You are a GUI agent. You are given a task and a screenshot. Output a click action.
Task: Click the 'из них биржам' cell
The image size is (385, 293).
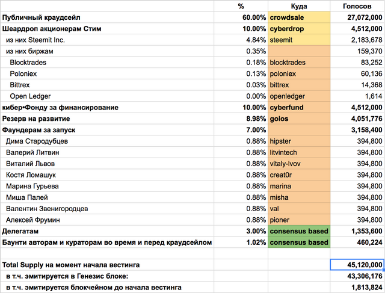pyautogui.click(x=107, y=51)
